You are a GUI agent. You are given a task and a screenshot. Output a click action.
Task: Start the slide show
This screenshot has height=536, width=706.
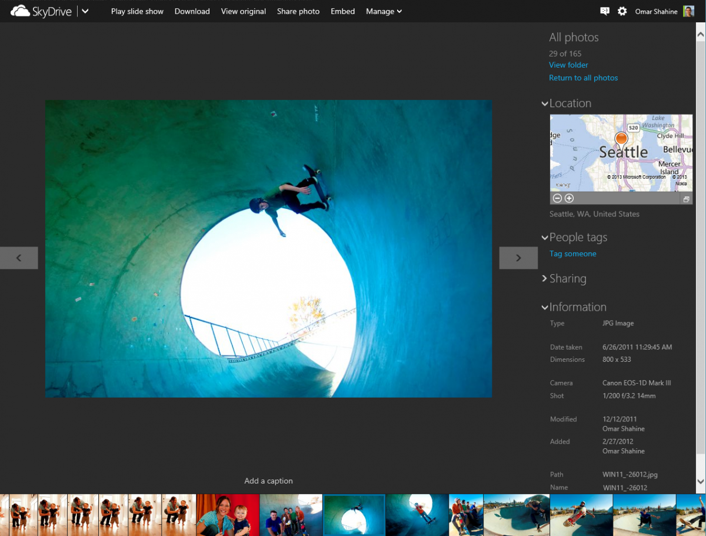click(137, 11)
